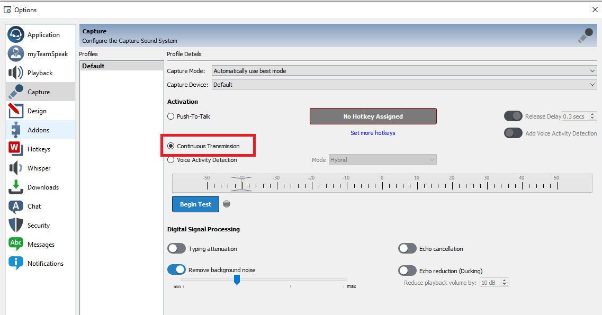The width and height of the screenshot is (602, 315).
Task: Click the background noise removal slider handle
Action: (x=237, y=279)
